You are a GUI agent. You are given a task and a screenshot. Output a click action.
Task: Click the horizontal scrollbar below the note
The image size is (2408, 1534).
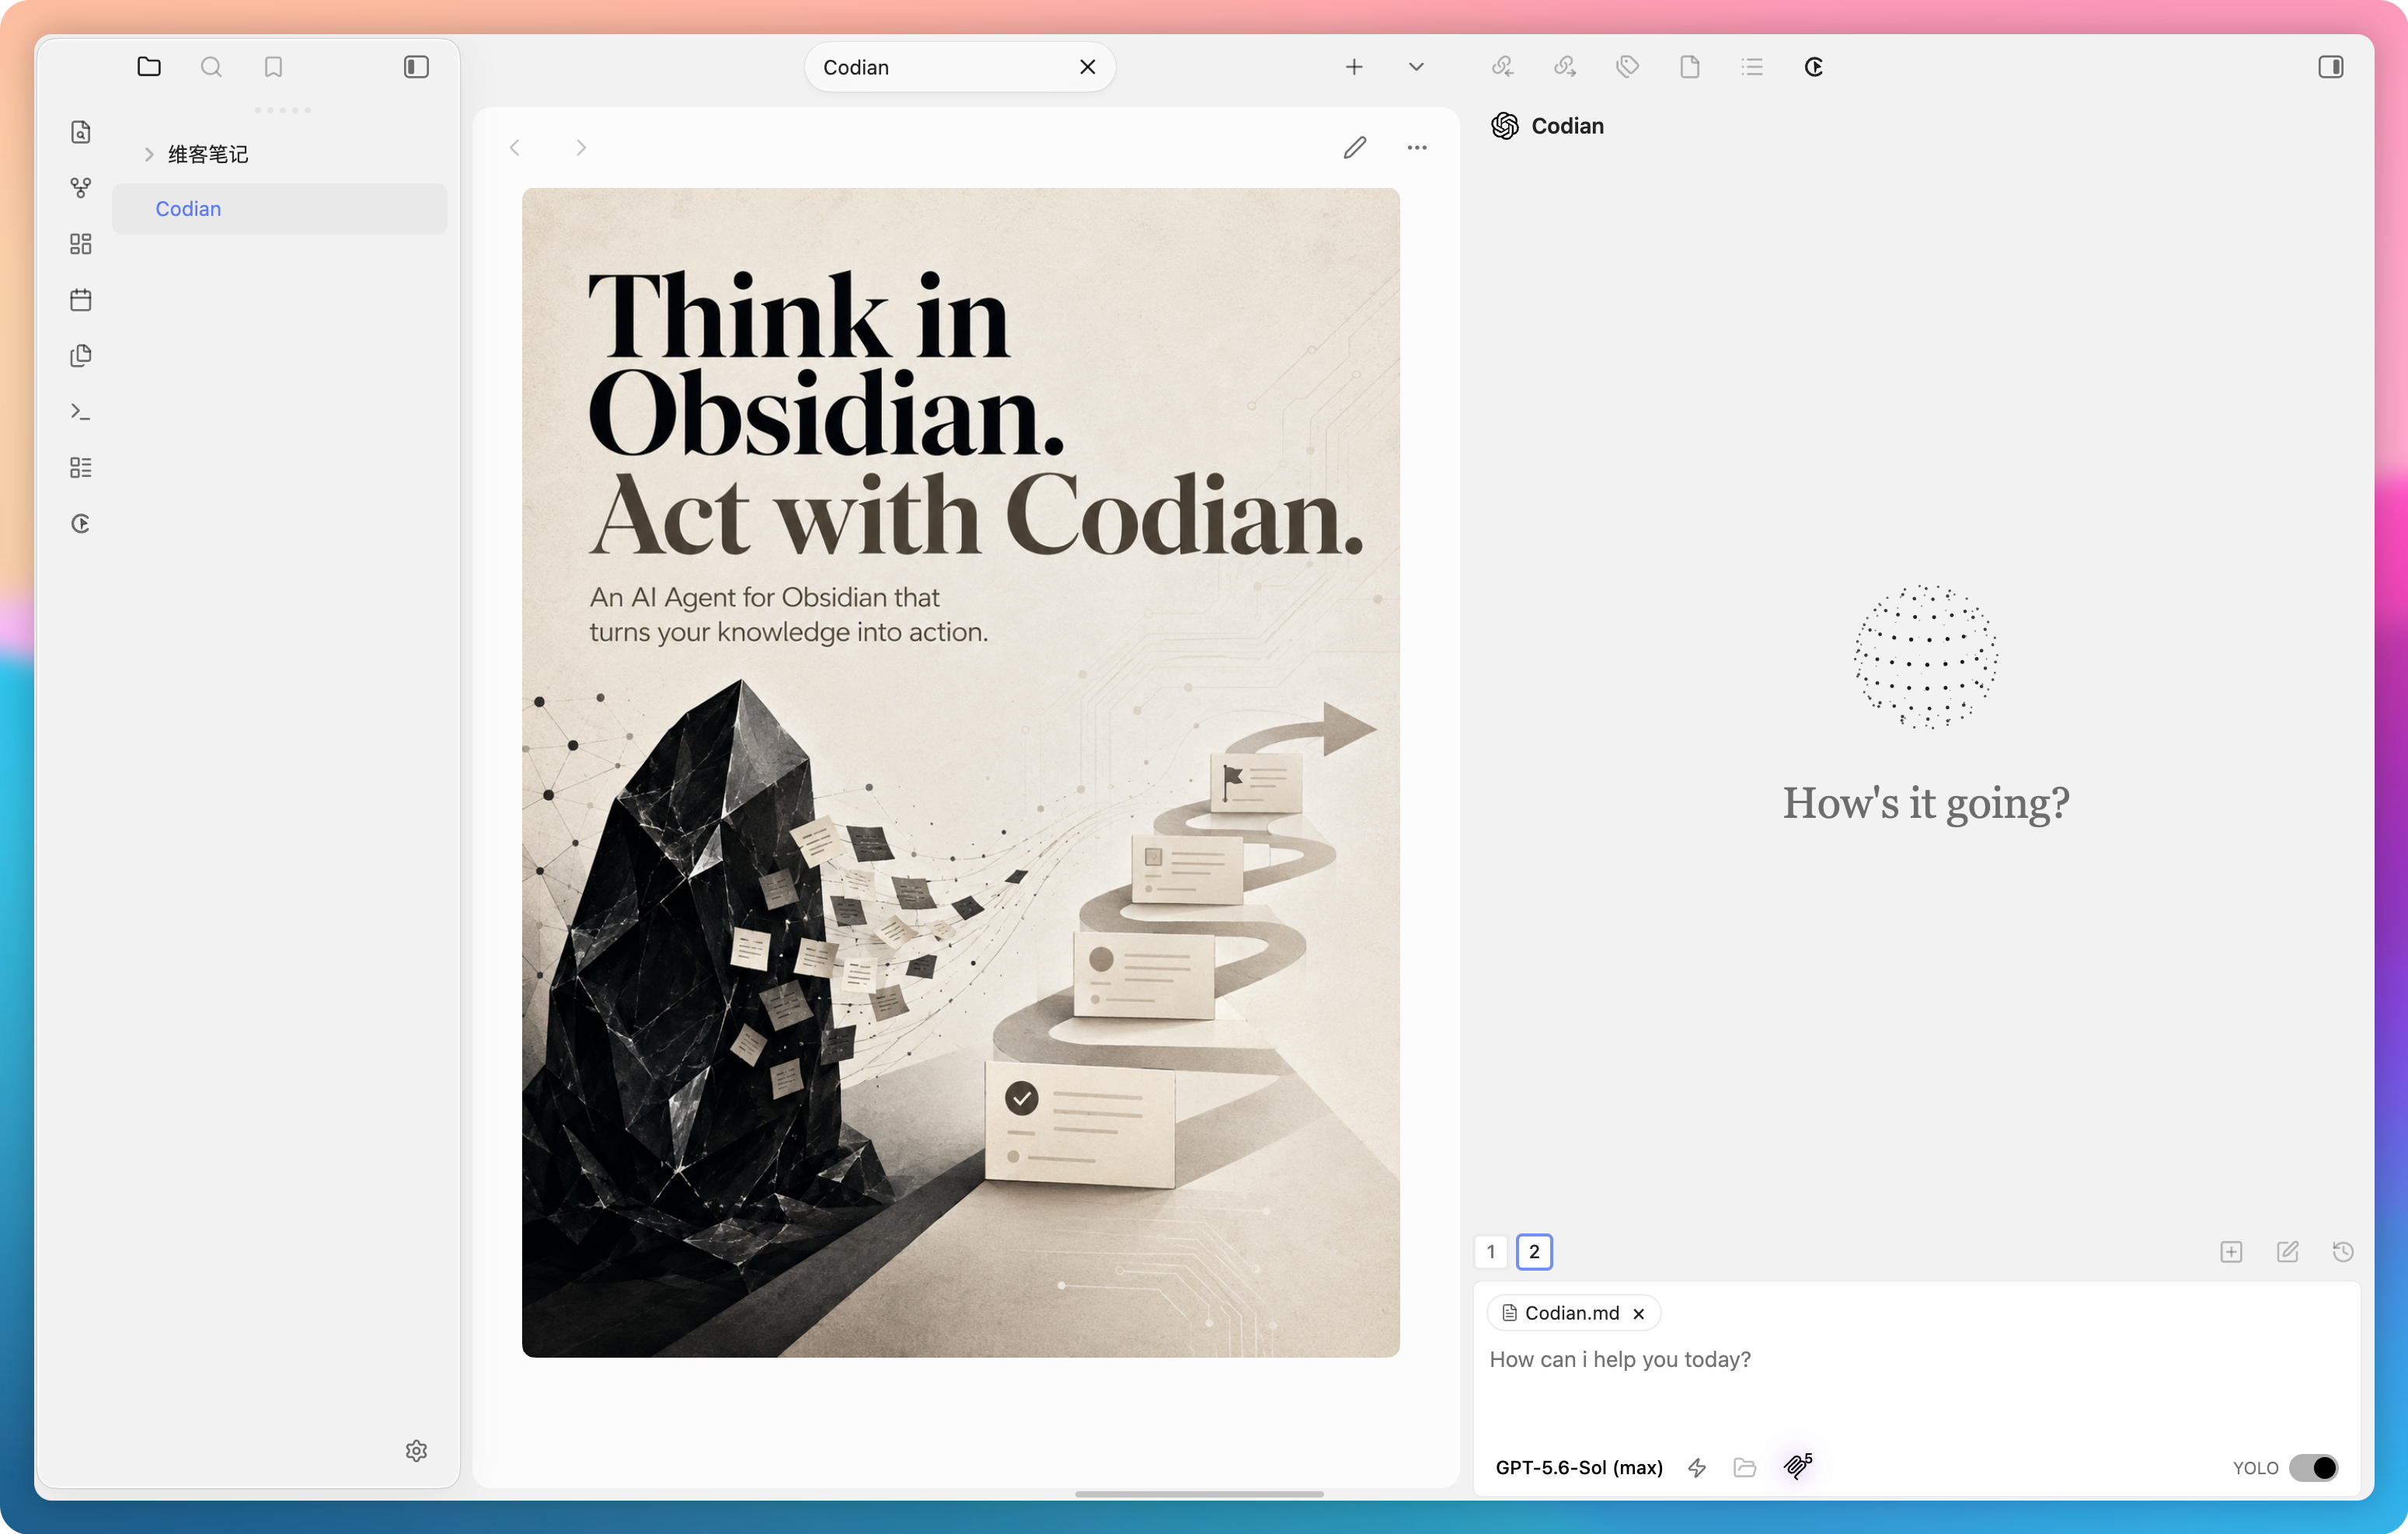click(1199, 1494)
